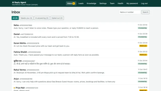The image size is (161, 91).
Task: Click Rahul Verma's Mopa pick-up message preview
Action: tap(59, 73)
